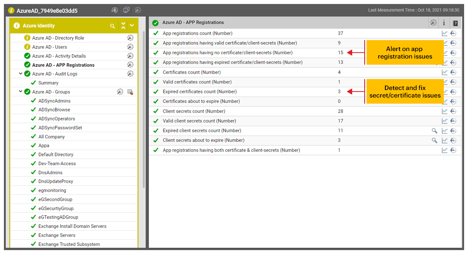Click the list icon beside Azure AD - Groups

[x=130, y=92]
